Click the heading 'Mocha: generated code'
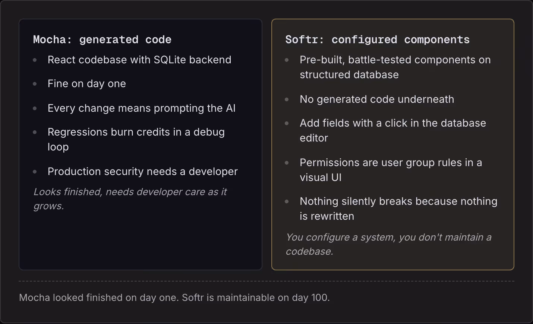Screen dimensions: 533x324 102,39
